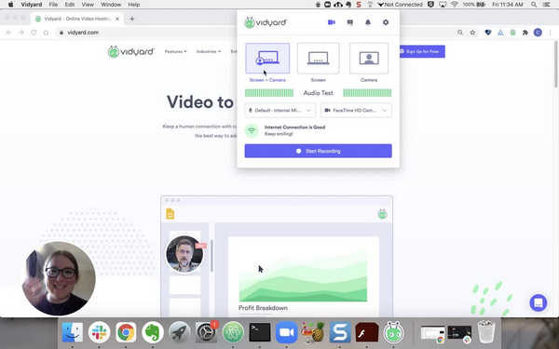Open the microphone source dropdown

tap(279, 111)
